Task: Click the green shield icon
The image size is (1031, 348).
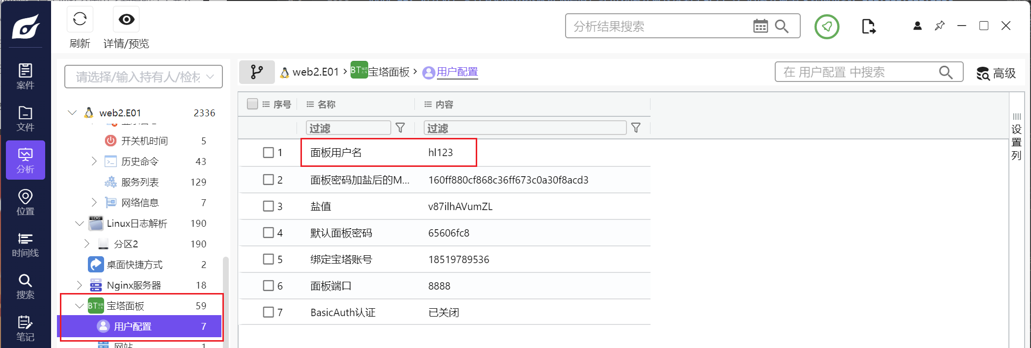Action: 827,27
